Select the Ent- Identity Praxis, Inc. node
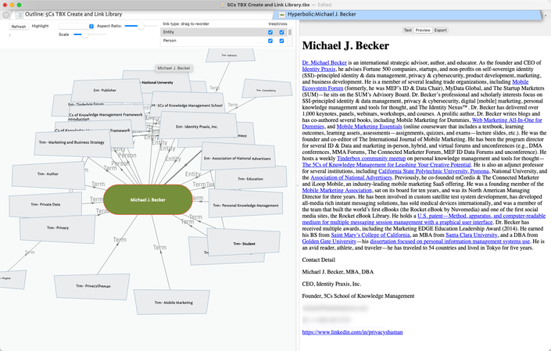This screenshot has height=351, width=551. pyautogui.click(x=197, y=127)
